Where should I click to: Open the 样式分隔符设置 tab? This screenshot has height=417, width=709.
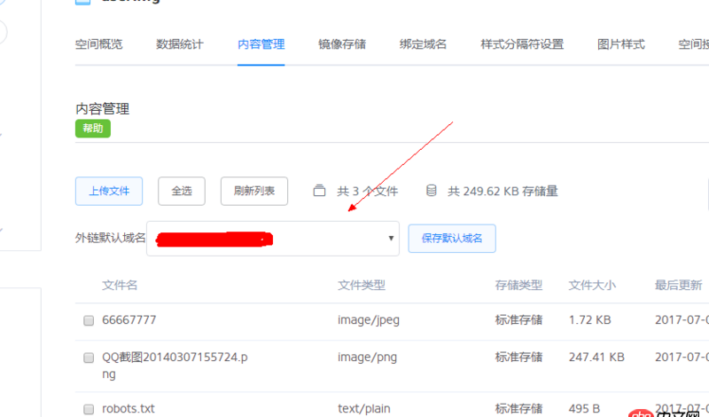522,44
